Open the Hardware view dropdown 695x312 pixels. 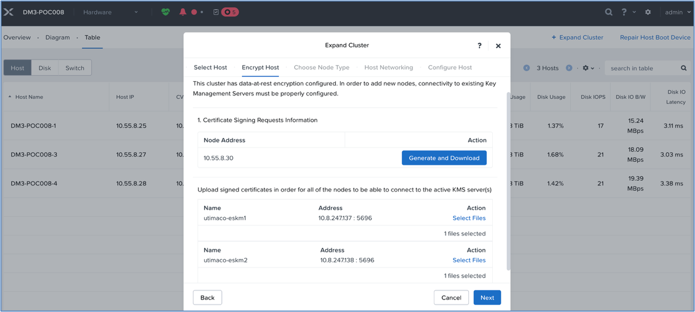tap(110, 12)
